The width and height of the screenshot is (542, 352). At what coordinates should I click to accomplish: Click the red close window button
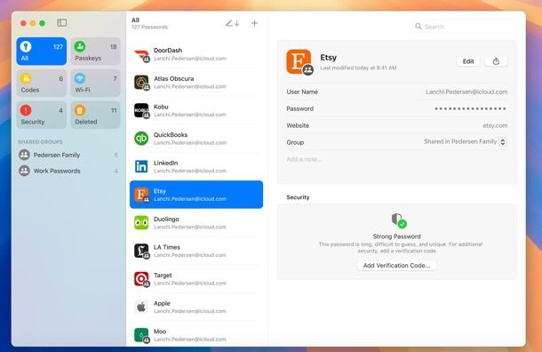click(23, 23)
